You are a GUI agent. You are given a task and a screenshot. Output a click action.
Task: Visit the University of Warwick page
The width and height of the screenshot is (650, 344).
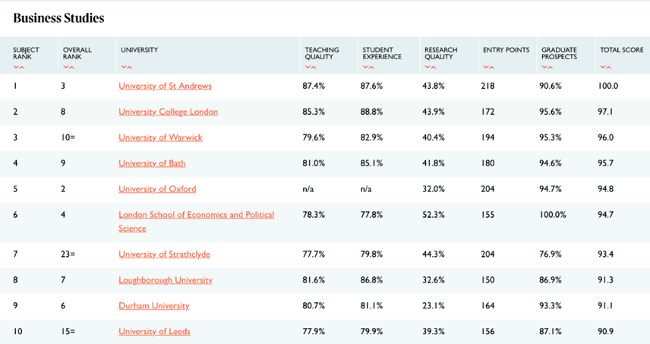[x=160, y=137]
